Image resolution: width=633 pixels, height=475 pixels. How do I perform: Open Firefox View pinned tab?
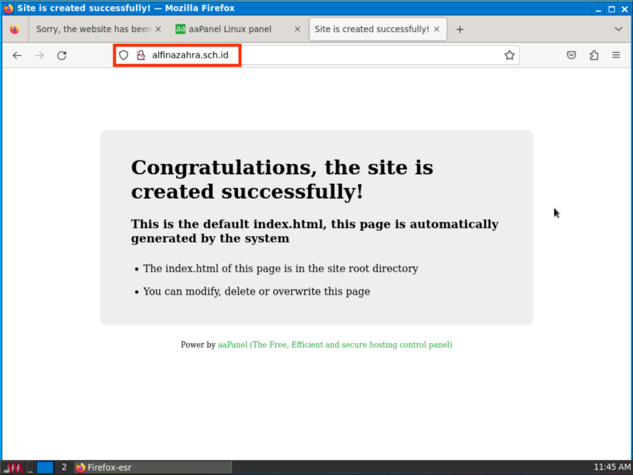point(15,29)
